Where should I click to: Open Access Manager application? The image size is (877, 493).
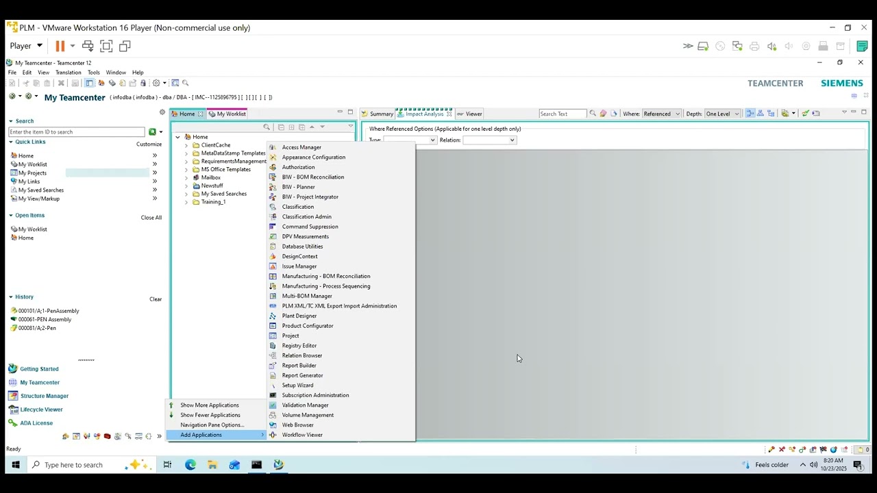301,147
